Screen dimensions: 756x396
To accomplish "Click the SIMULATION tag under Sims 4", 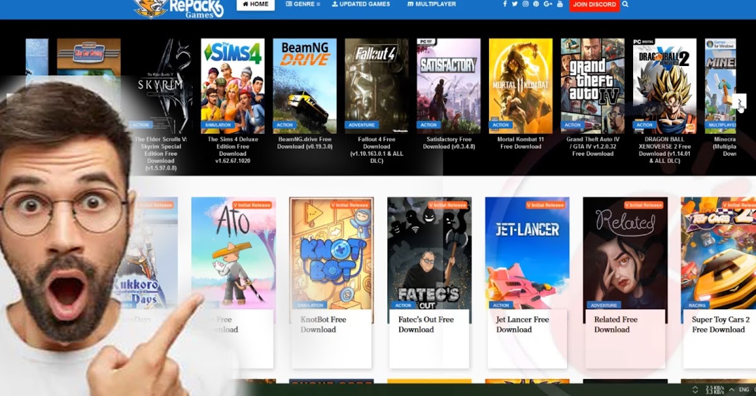I will 218,125.
